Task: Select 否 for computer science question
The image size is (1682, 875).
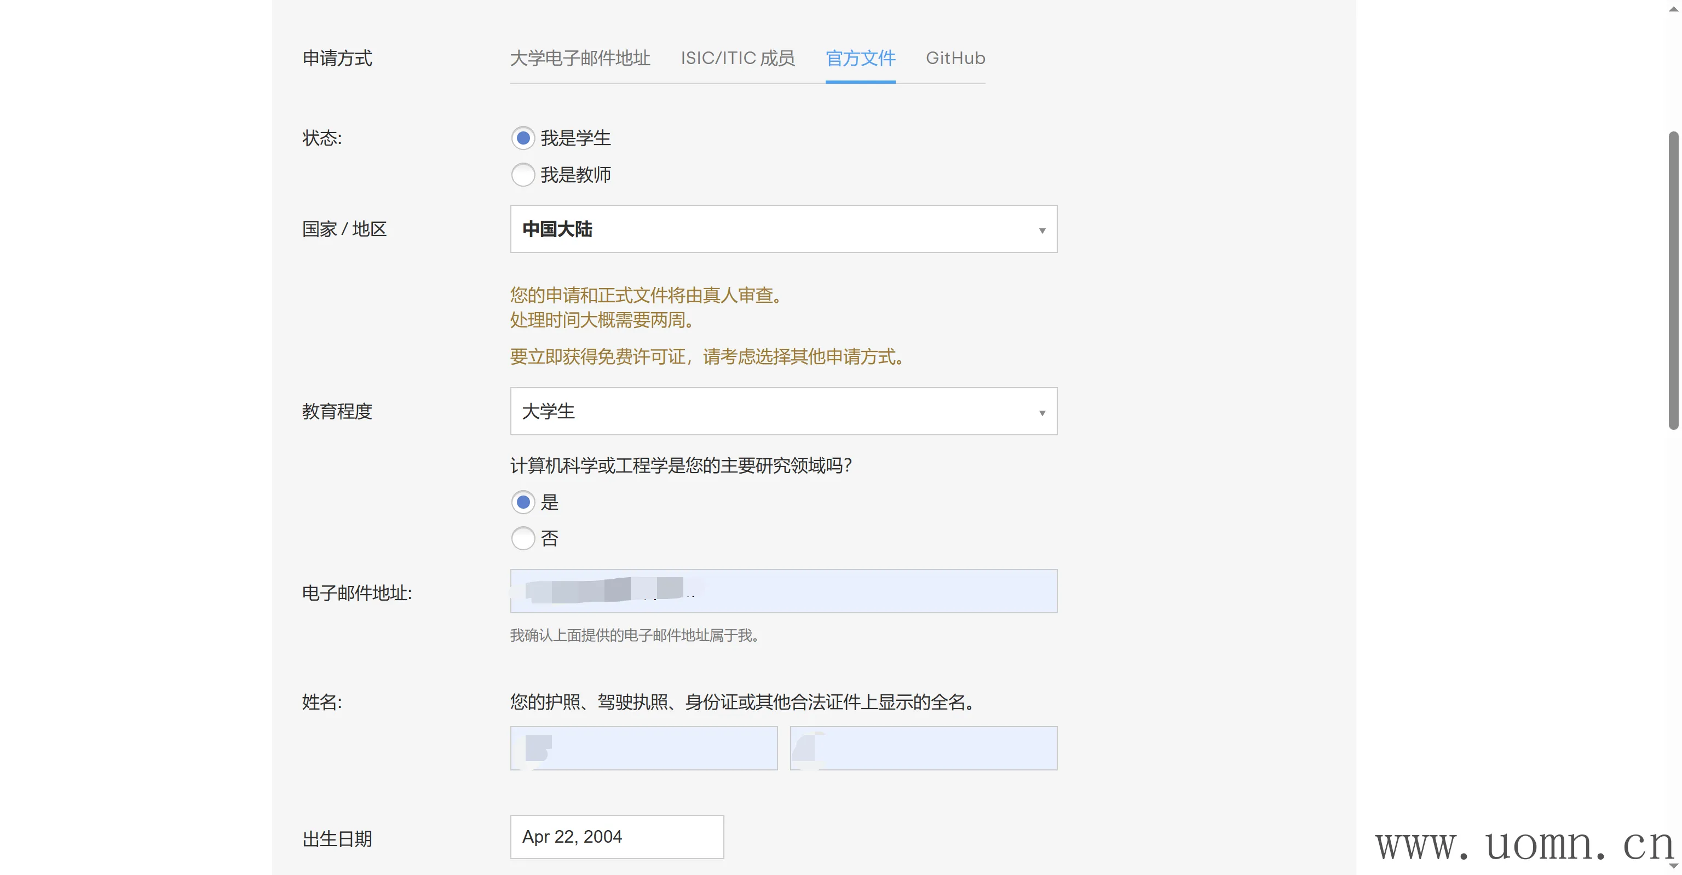Action: 522,539
